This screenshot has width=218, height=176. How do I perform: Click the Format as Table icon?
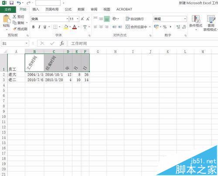point(211,19)
